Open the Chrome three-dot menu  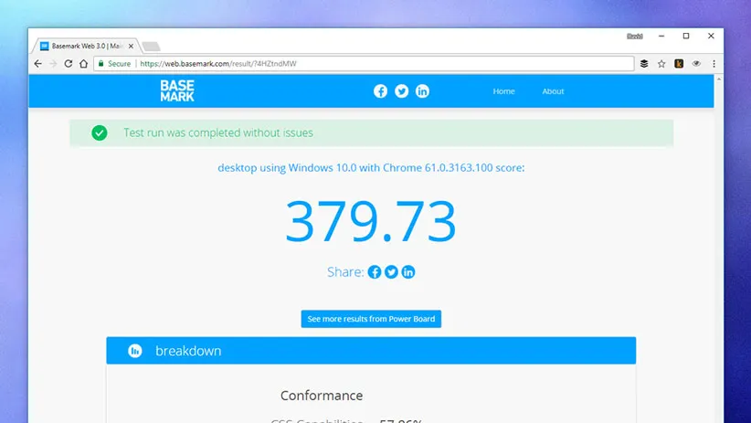click(x=714, y=64)
